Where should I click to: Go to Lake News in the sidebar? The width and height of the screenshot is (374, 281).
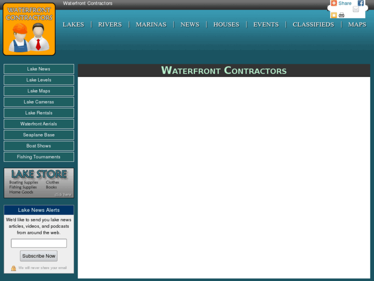click(x=39, y=69)
